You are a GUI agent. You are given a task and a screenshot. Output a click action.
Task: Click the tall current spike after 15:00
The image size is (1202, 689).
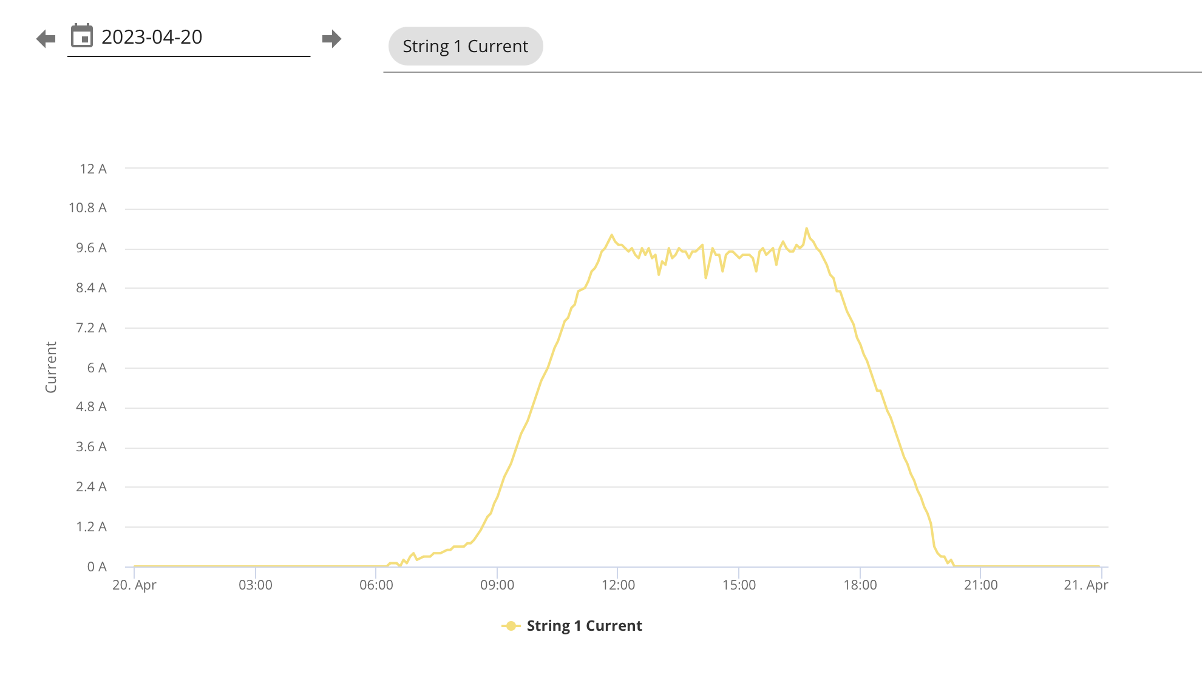(x=806, y=229)
